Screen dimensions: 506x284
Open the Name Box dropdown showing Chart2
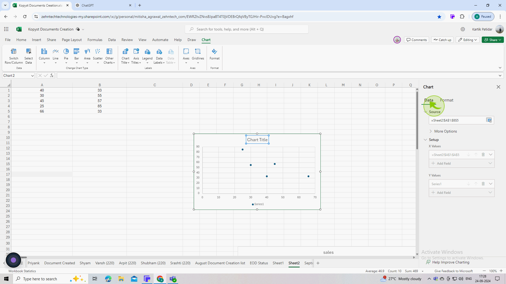pyautogui.click(x=32, y=76)
